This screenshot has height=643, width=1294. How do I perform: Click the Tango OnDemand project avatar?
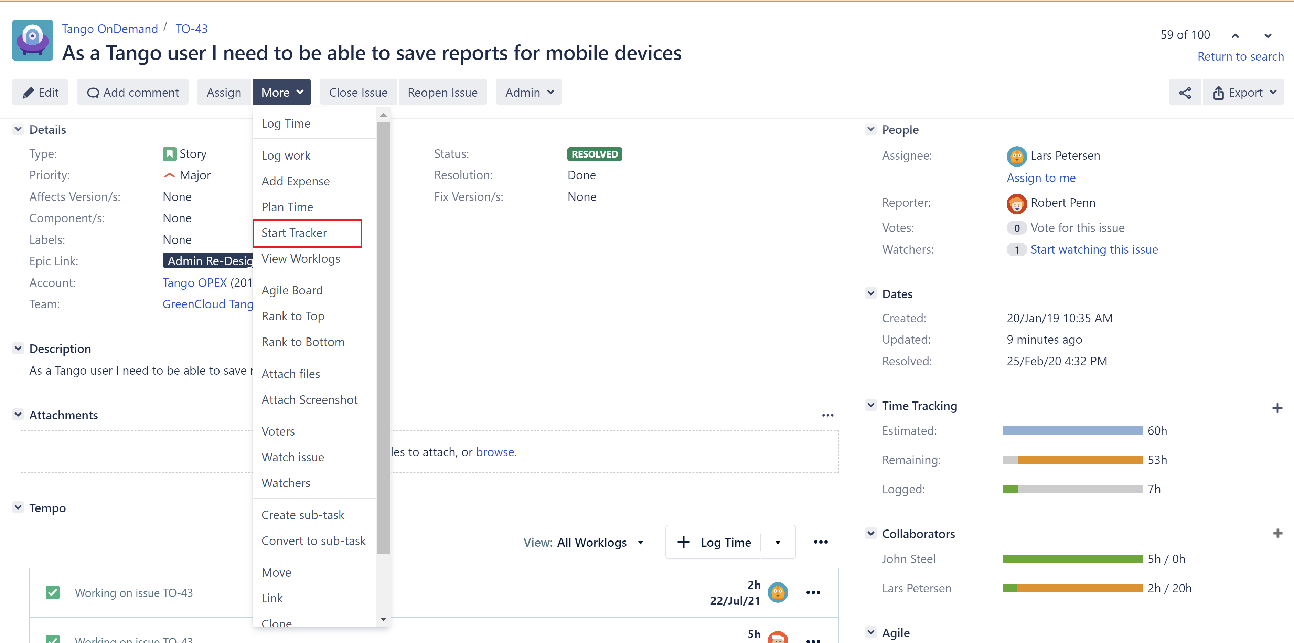33,40
